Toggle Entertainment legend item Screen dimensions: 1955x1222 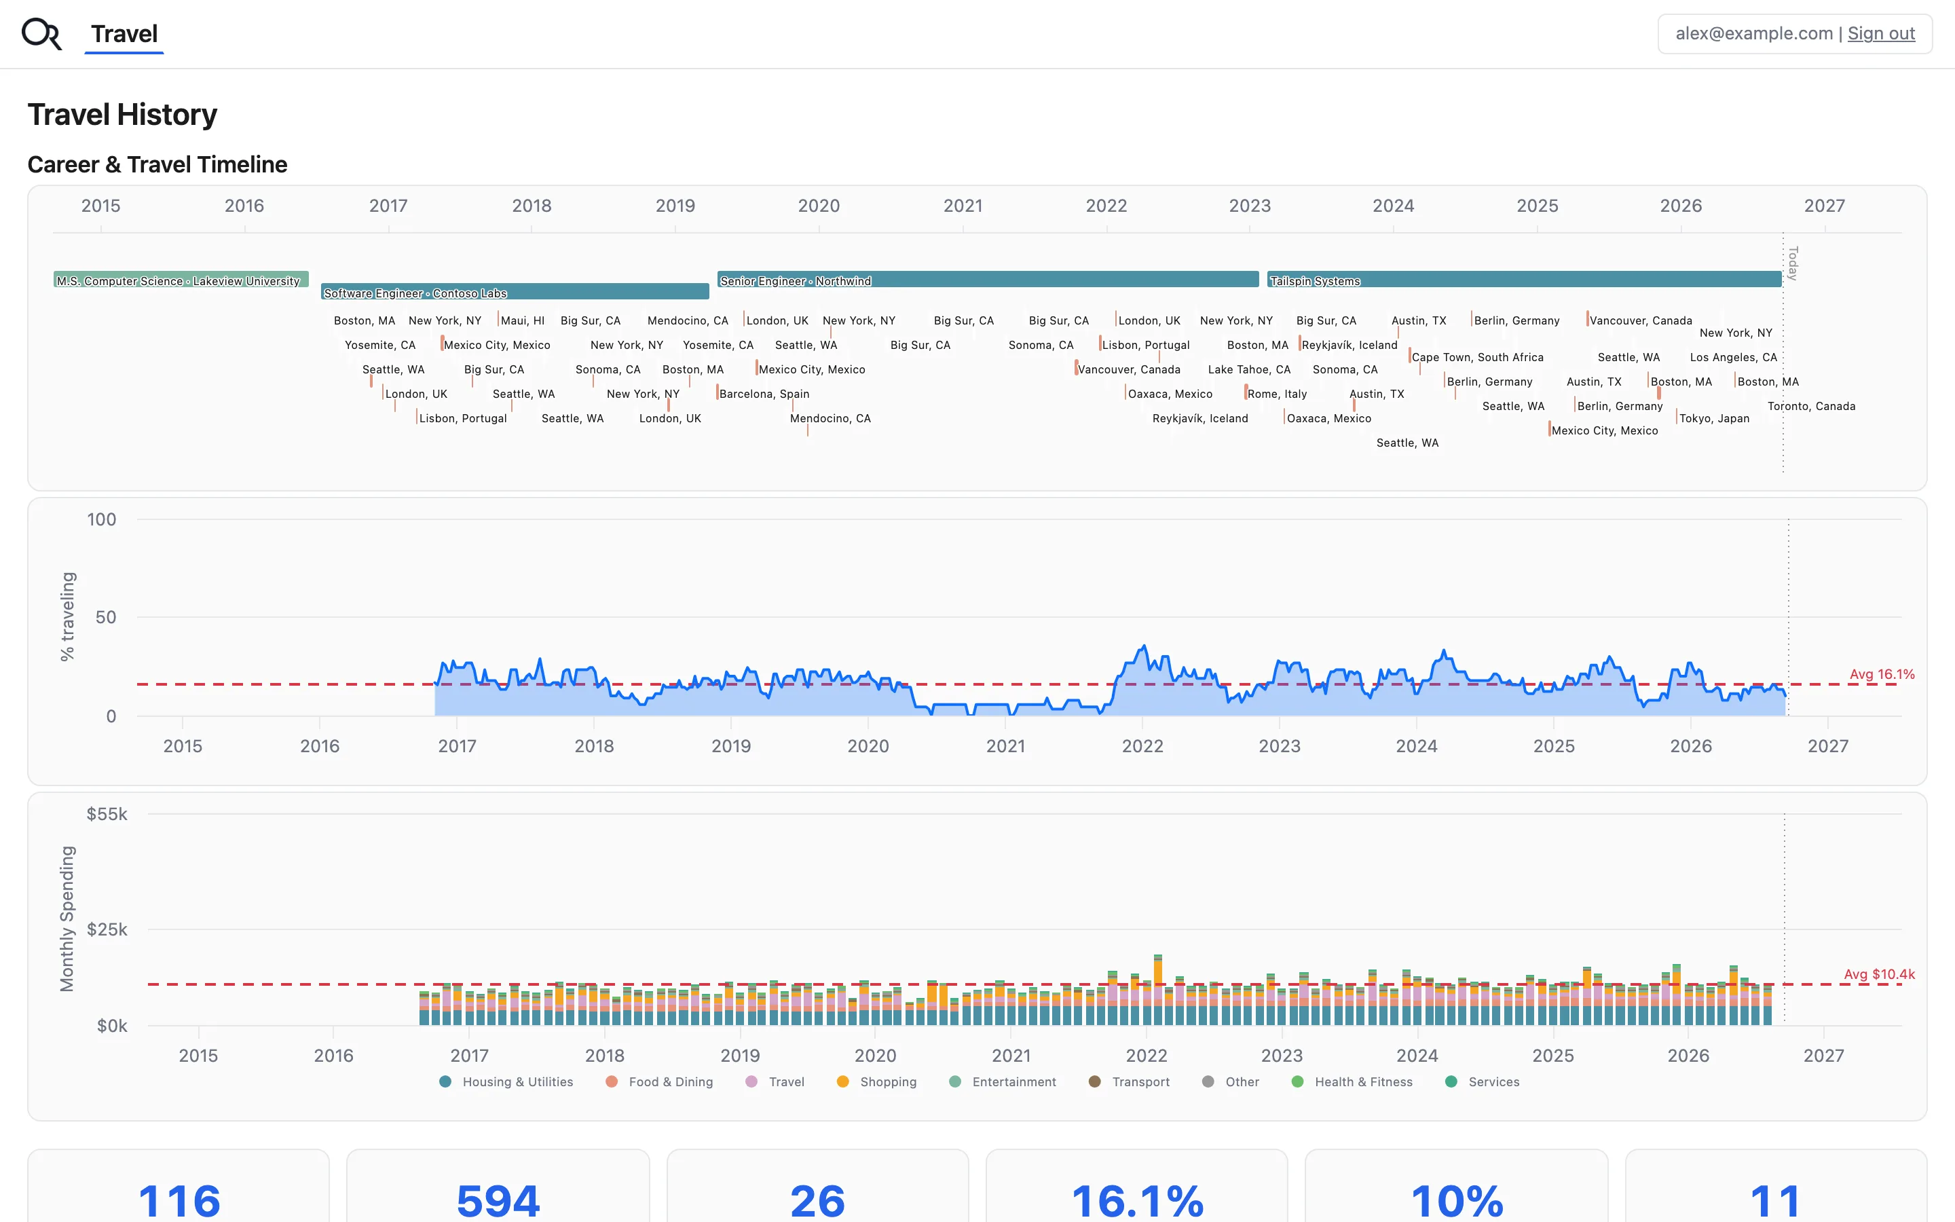pyautogui.click(x=1003, y=1081)
